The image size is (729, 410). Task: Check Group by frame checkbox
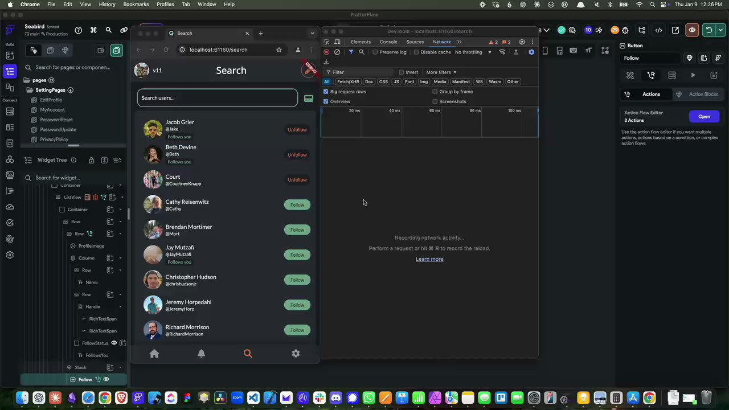coord(435,92)
